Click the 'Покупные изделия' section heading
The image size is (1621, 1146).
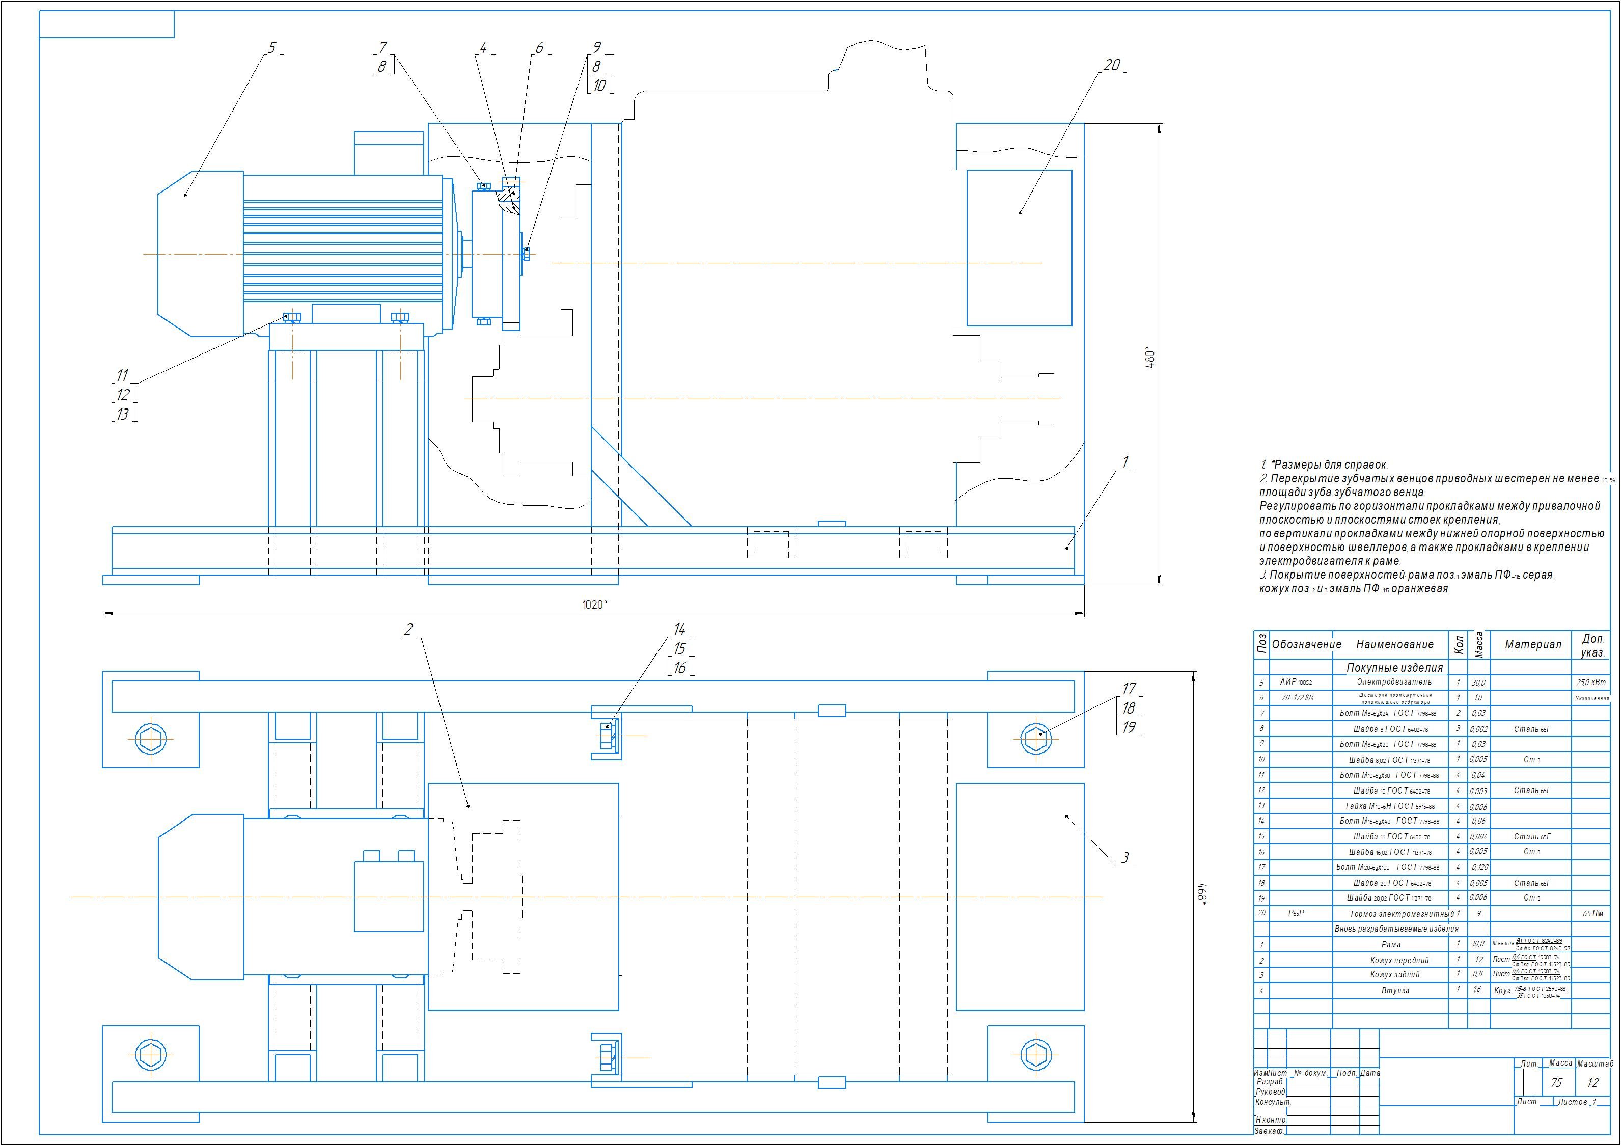[1394, 667]
